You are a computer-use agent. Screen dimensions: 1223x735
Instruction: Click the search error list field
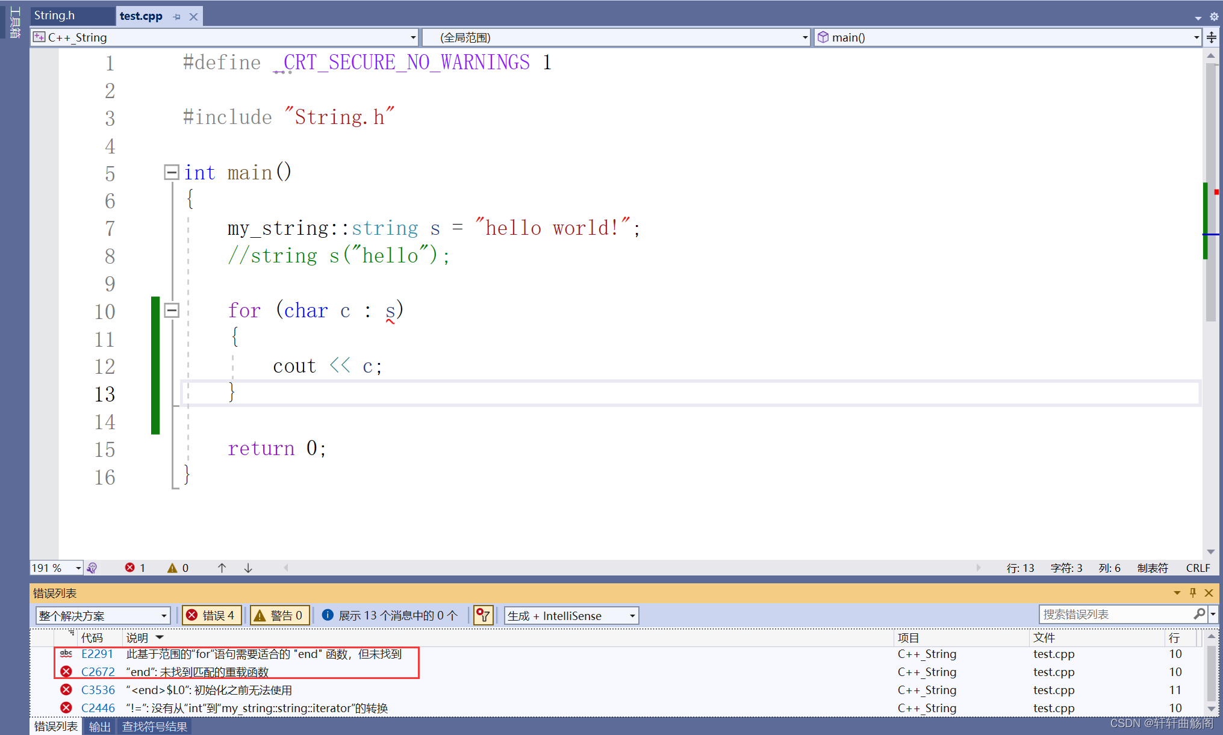point(1114,615)
